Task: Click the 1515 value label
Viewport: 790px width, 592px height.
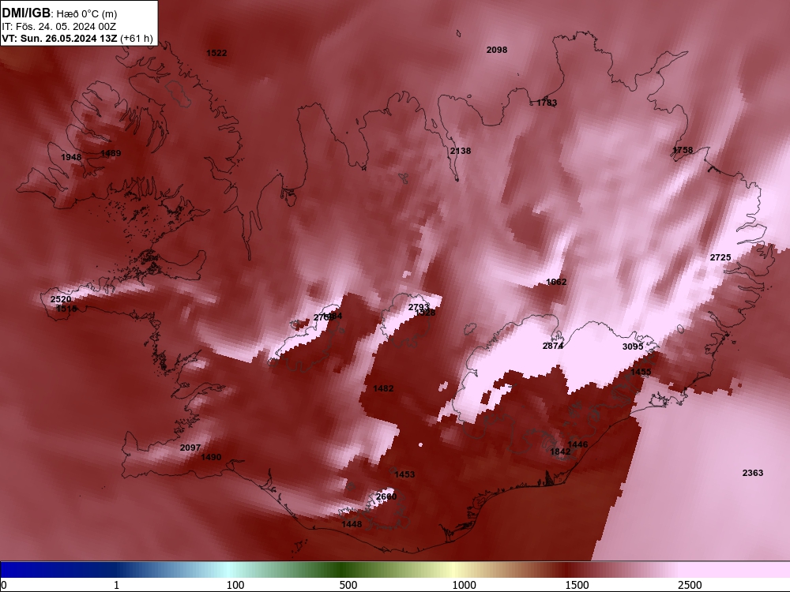Action: click(66, 309)
